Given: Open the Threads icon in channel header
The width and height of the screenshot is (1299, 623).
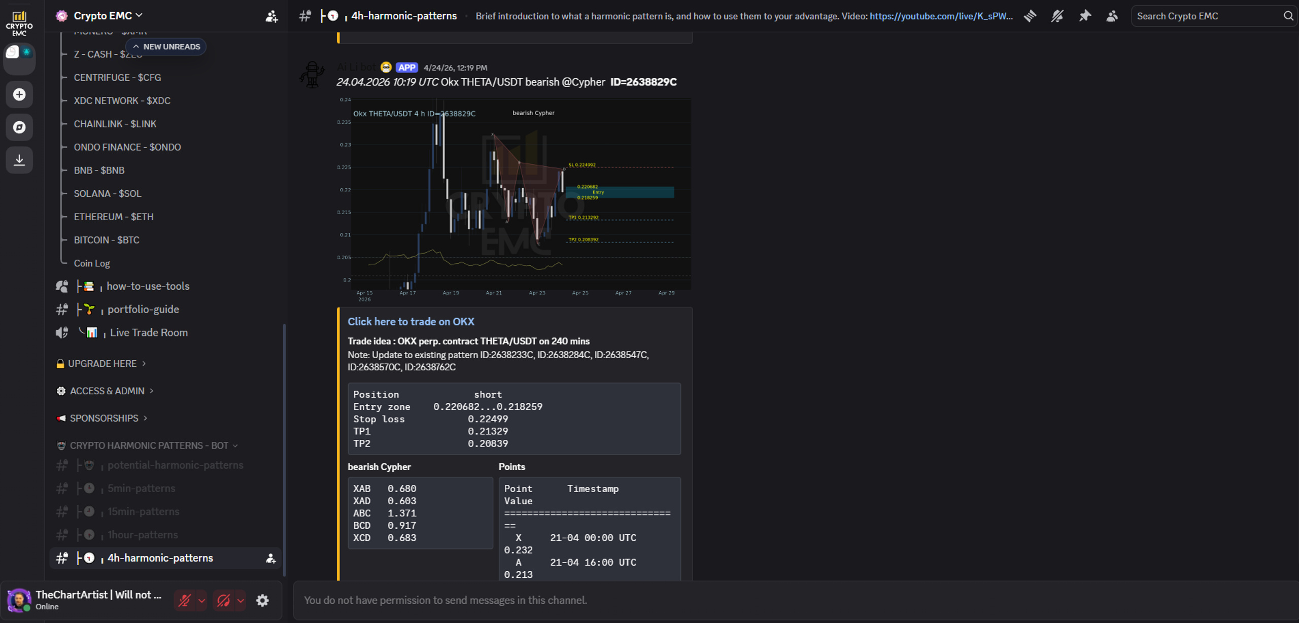Looking at the screenshot, I should 1030,16.
